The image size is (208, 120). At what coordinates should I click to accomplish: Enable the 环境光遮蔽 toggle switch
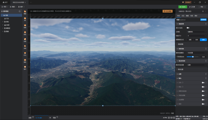203,95
